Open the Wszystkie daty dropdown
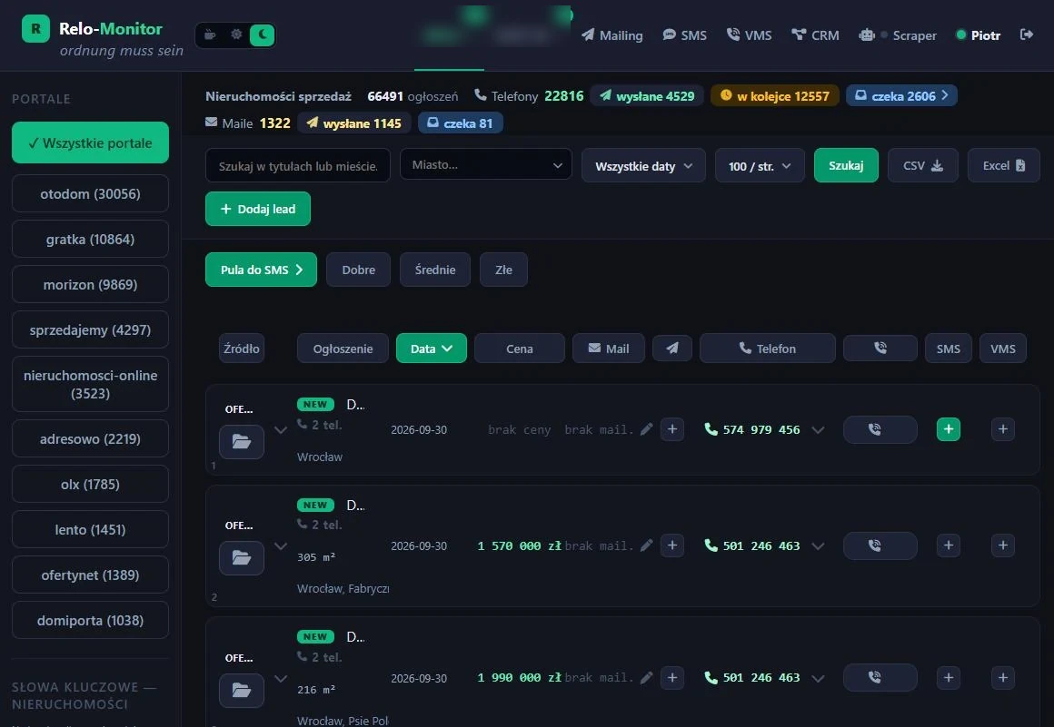1054x727 pixels. click(643, 166)
